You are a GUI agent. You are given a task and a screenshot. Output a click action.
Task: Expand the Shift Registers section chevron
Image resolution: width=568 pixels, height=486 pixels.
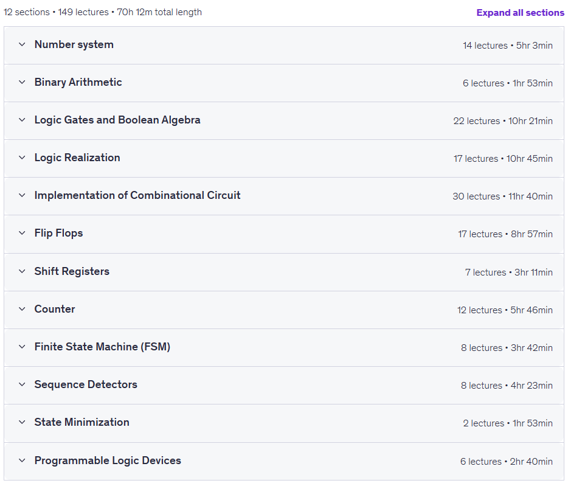pos(22,271)
